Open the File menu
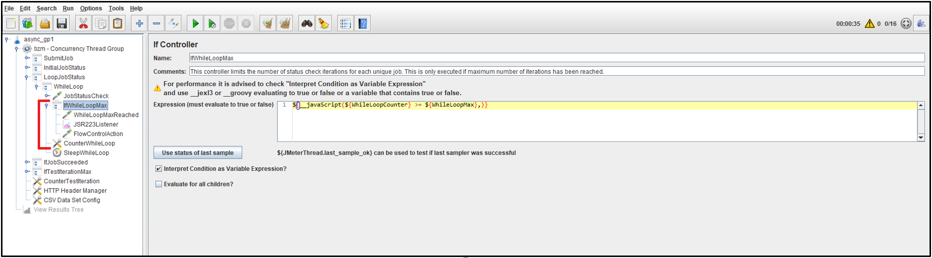Viewport: 932px width, 258px height. [9, 8]
